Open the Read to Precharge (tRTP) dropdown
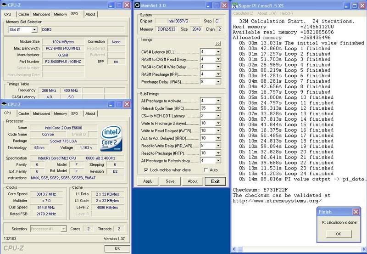Screen dimensions: 367x254 [x=218, y=153]
